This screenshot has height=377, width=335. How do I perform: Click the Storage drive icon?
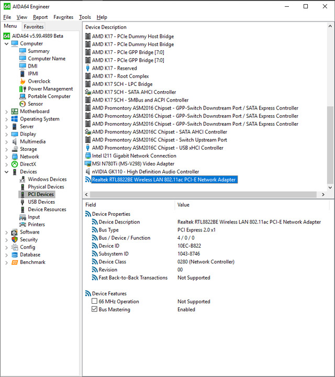tap(15, 149)
